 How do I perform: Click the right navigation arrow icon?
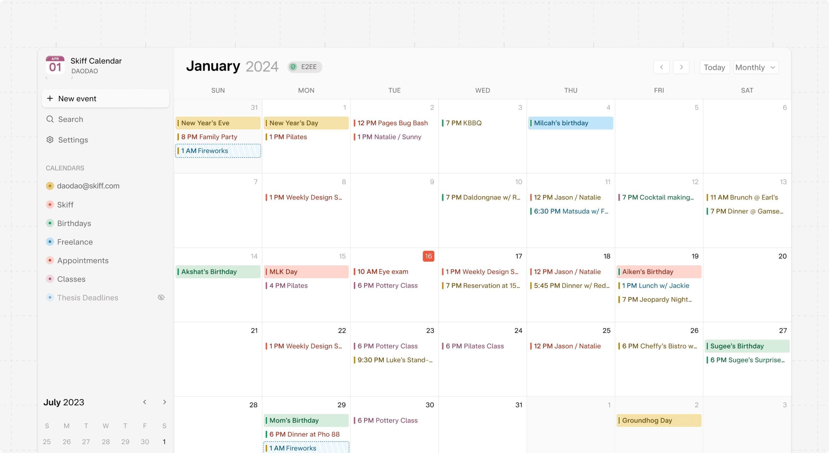coord(681,67)
